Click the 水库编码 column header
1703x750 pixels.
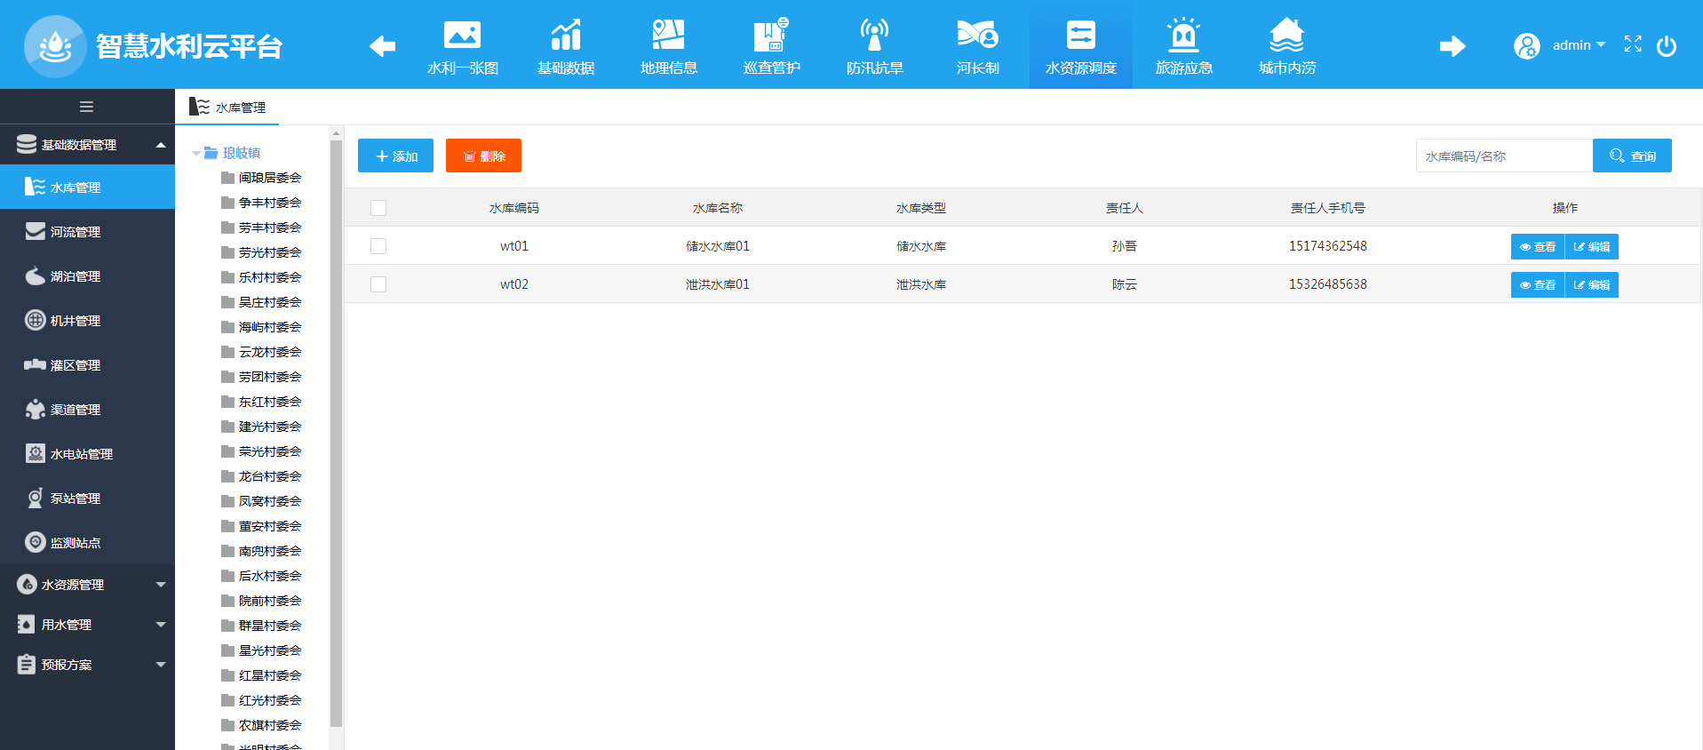coord(514,208)
